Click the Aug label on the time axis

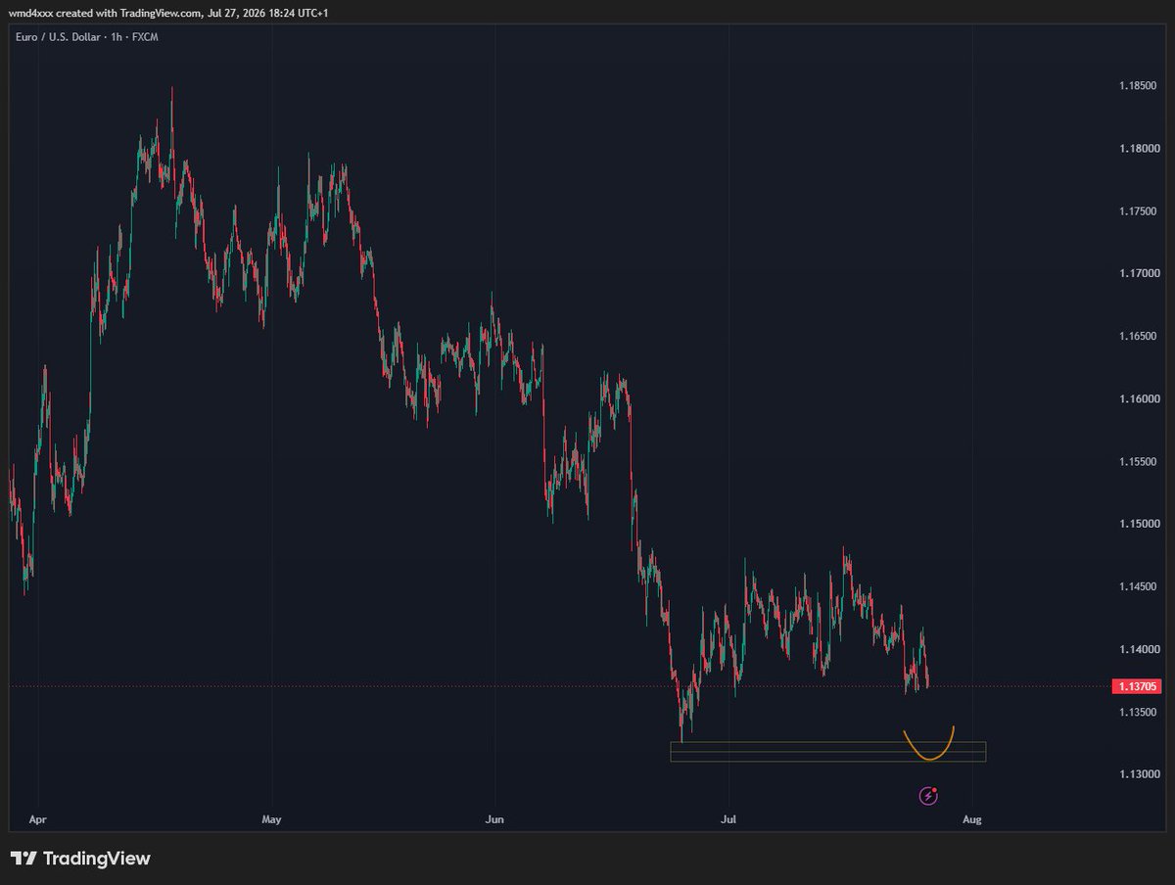[971, 818]
